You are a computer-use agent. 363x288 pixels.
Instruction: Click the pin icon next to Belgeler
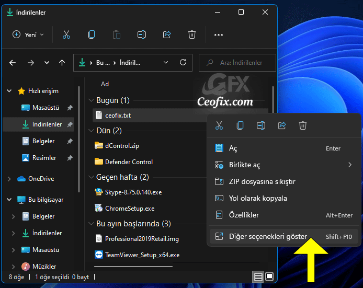(70, 141)
